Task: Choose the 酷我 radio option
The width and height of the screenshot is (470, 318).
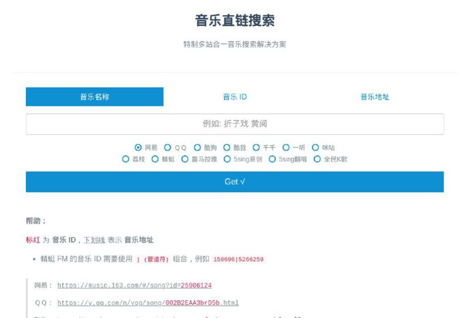Action: (x=227, y=148)
